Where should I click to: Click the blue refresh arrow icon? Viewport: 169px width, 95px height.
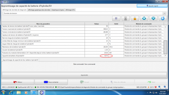[x=163, y=18]
